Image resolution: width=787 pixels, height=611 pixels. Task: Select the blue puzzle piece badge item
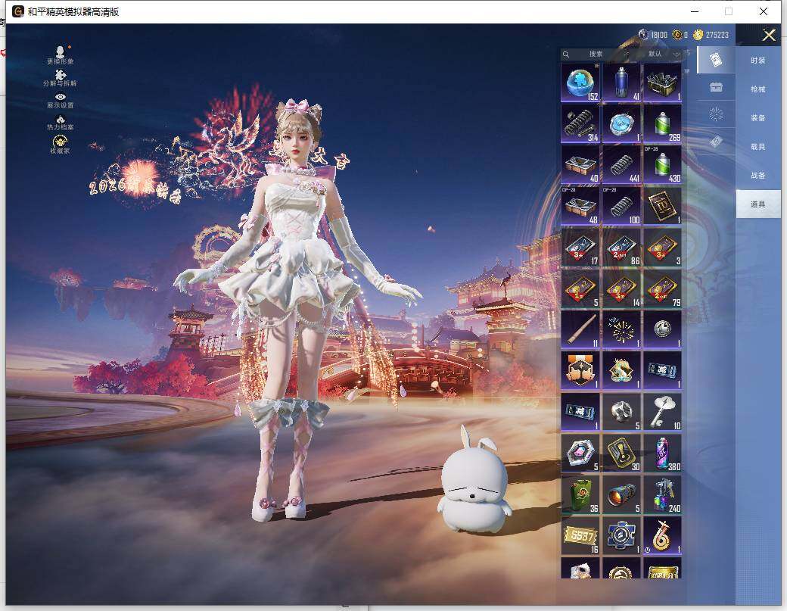pyautogui.click(x=621, y=535)
